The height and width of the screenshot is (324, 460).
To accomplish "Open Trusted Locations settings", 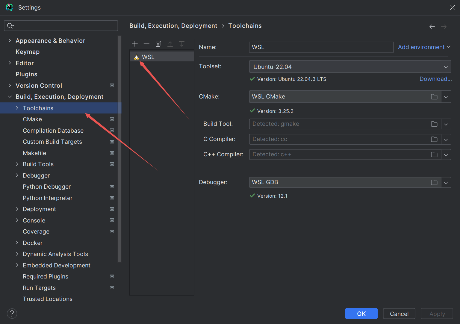I will (48, 299).
